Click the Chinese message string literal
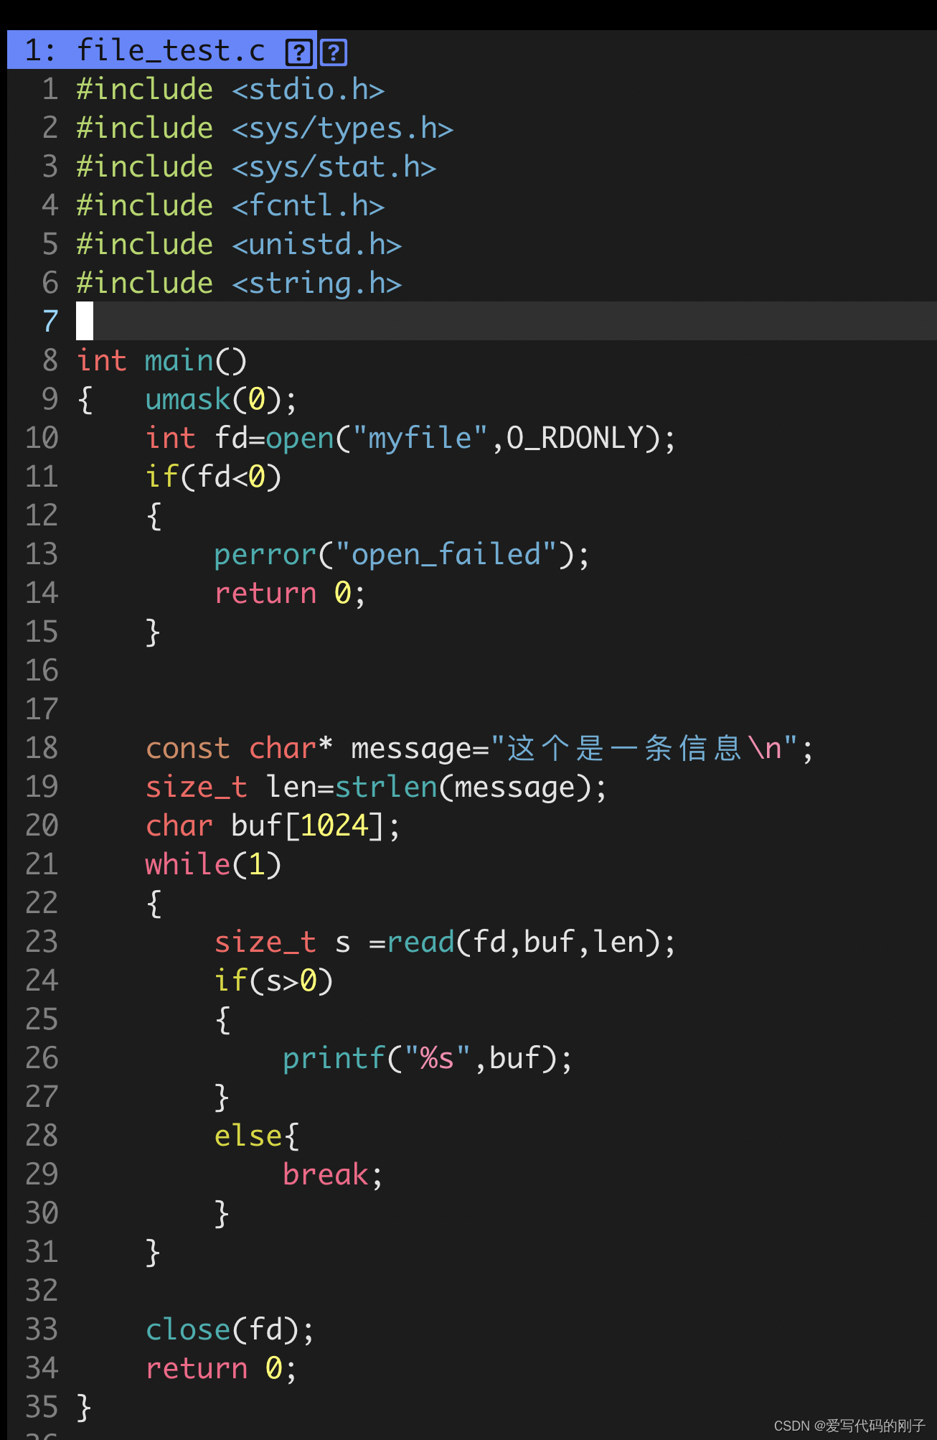Screen dimensions: 937x1440 click(644, 749)
